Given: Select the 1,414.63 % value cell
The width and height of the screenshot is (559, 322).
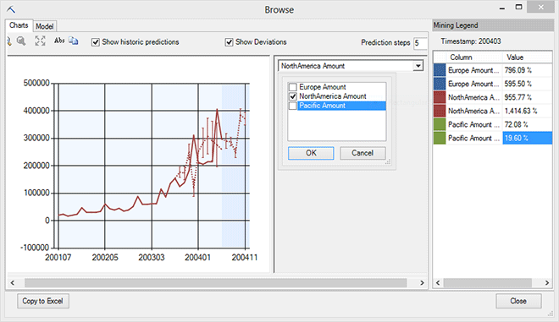Looking at the screenshot, I should pos(527,111).
